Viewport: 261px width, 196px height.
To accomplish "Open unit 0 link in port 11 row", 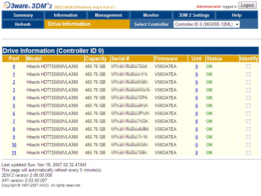I will coord(197,153).
